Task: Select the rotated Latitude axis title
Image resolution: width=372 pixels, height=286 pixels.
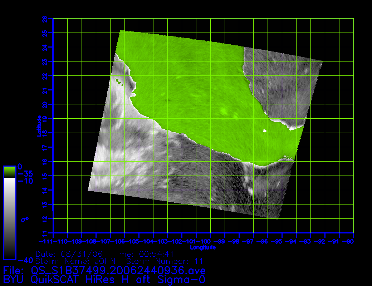Action: pyautogui.click(x=39, y=125)
